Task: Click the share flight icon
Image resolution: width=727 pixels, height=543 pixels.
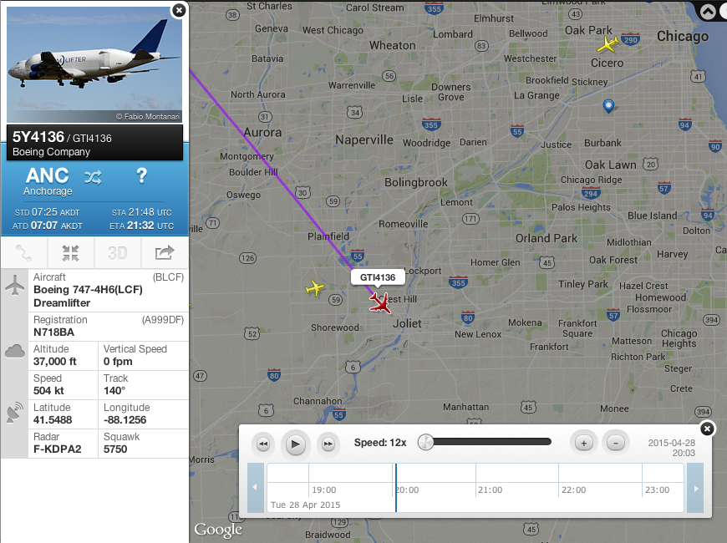Action: point(165,253)
